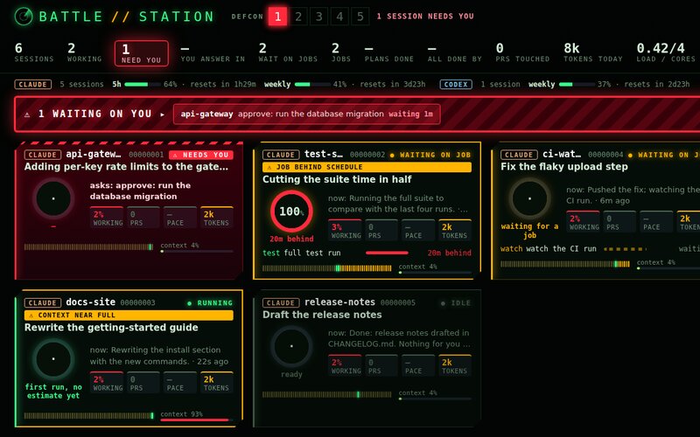700x437 pixels.
Task: Click the JOB BEHIND SCHEDULE warning bar
Action: [367, 167]
